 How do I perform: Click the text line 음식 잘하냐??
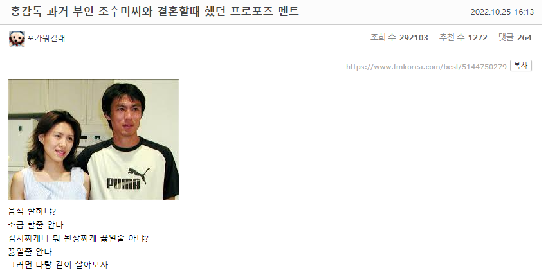pyautogui.click(x=32, y=211)
